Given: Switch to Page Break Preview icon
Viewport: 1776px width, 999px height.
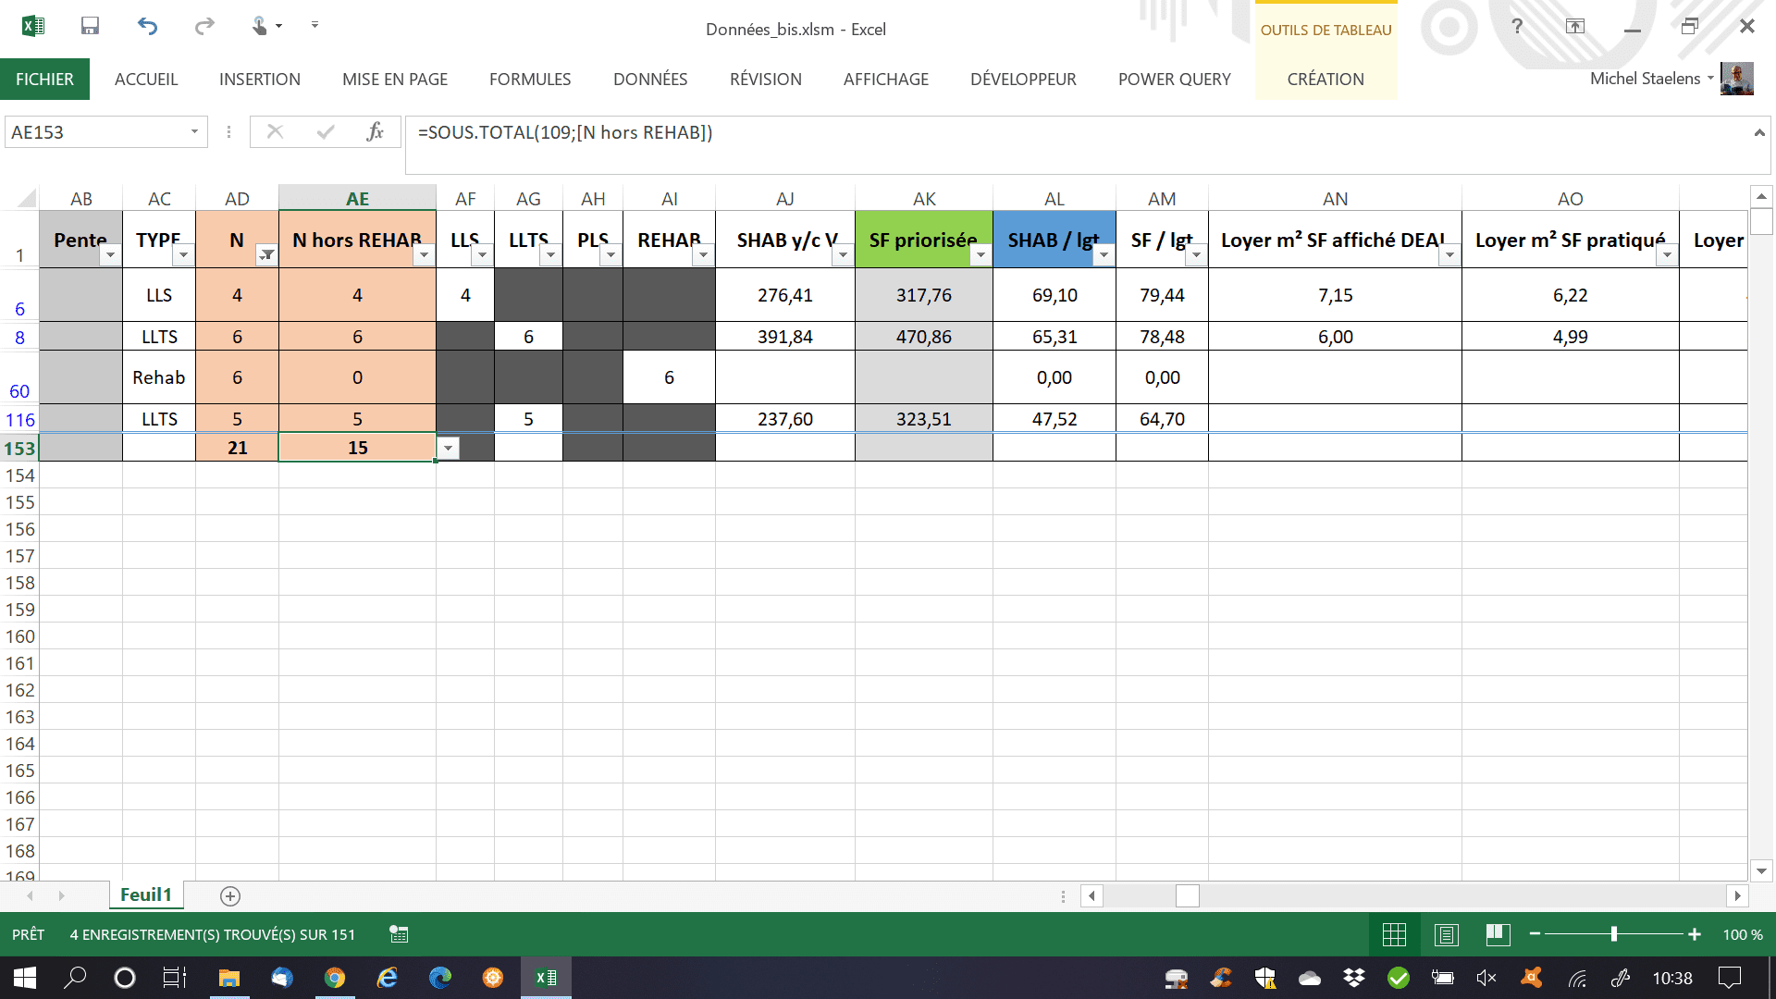Looking at the screenshot, I should point(1498,935).
